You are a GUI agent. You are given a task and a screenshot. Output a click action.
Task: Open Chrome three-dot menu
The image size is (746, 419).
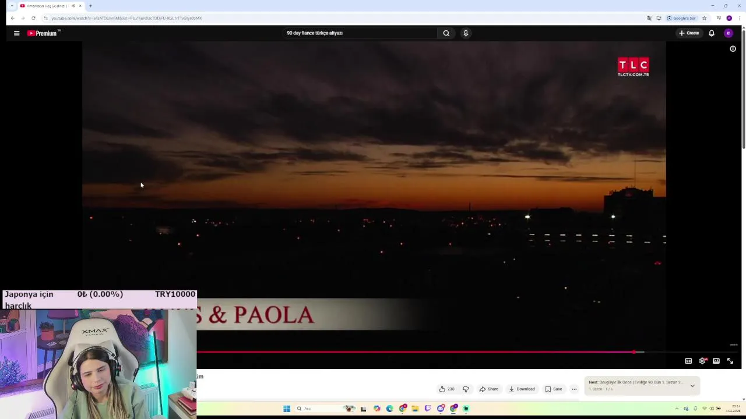click(x=739, y=18)
